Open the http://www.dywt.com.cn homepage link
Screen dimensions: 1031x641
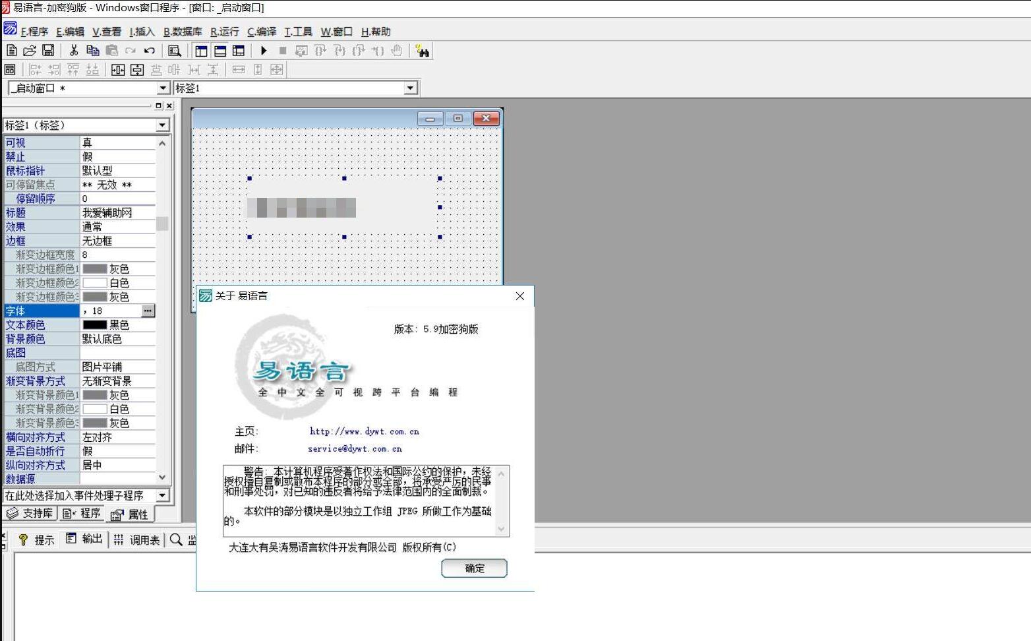click(365, 431)
